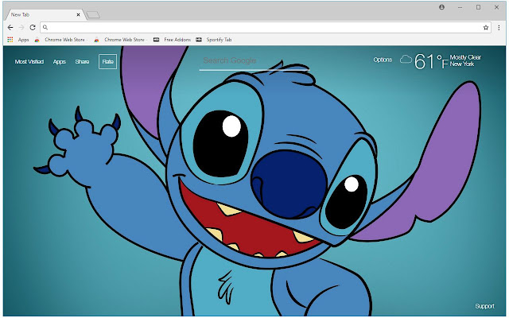Click New York location text
Viewport: 509px width, 318px height.
coord(462,64)
